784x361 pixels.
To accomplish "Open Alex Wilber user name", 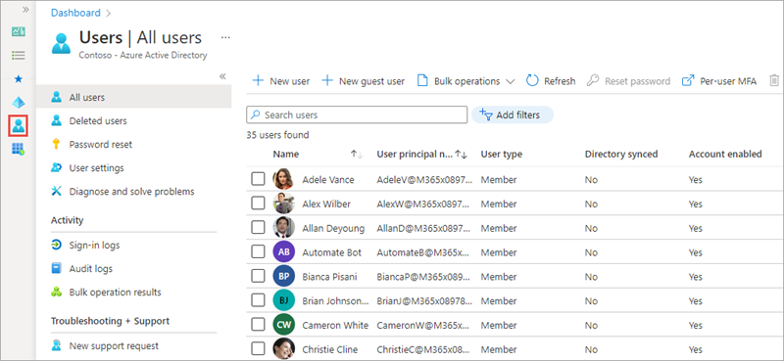I will click(x=326, y=203).
